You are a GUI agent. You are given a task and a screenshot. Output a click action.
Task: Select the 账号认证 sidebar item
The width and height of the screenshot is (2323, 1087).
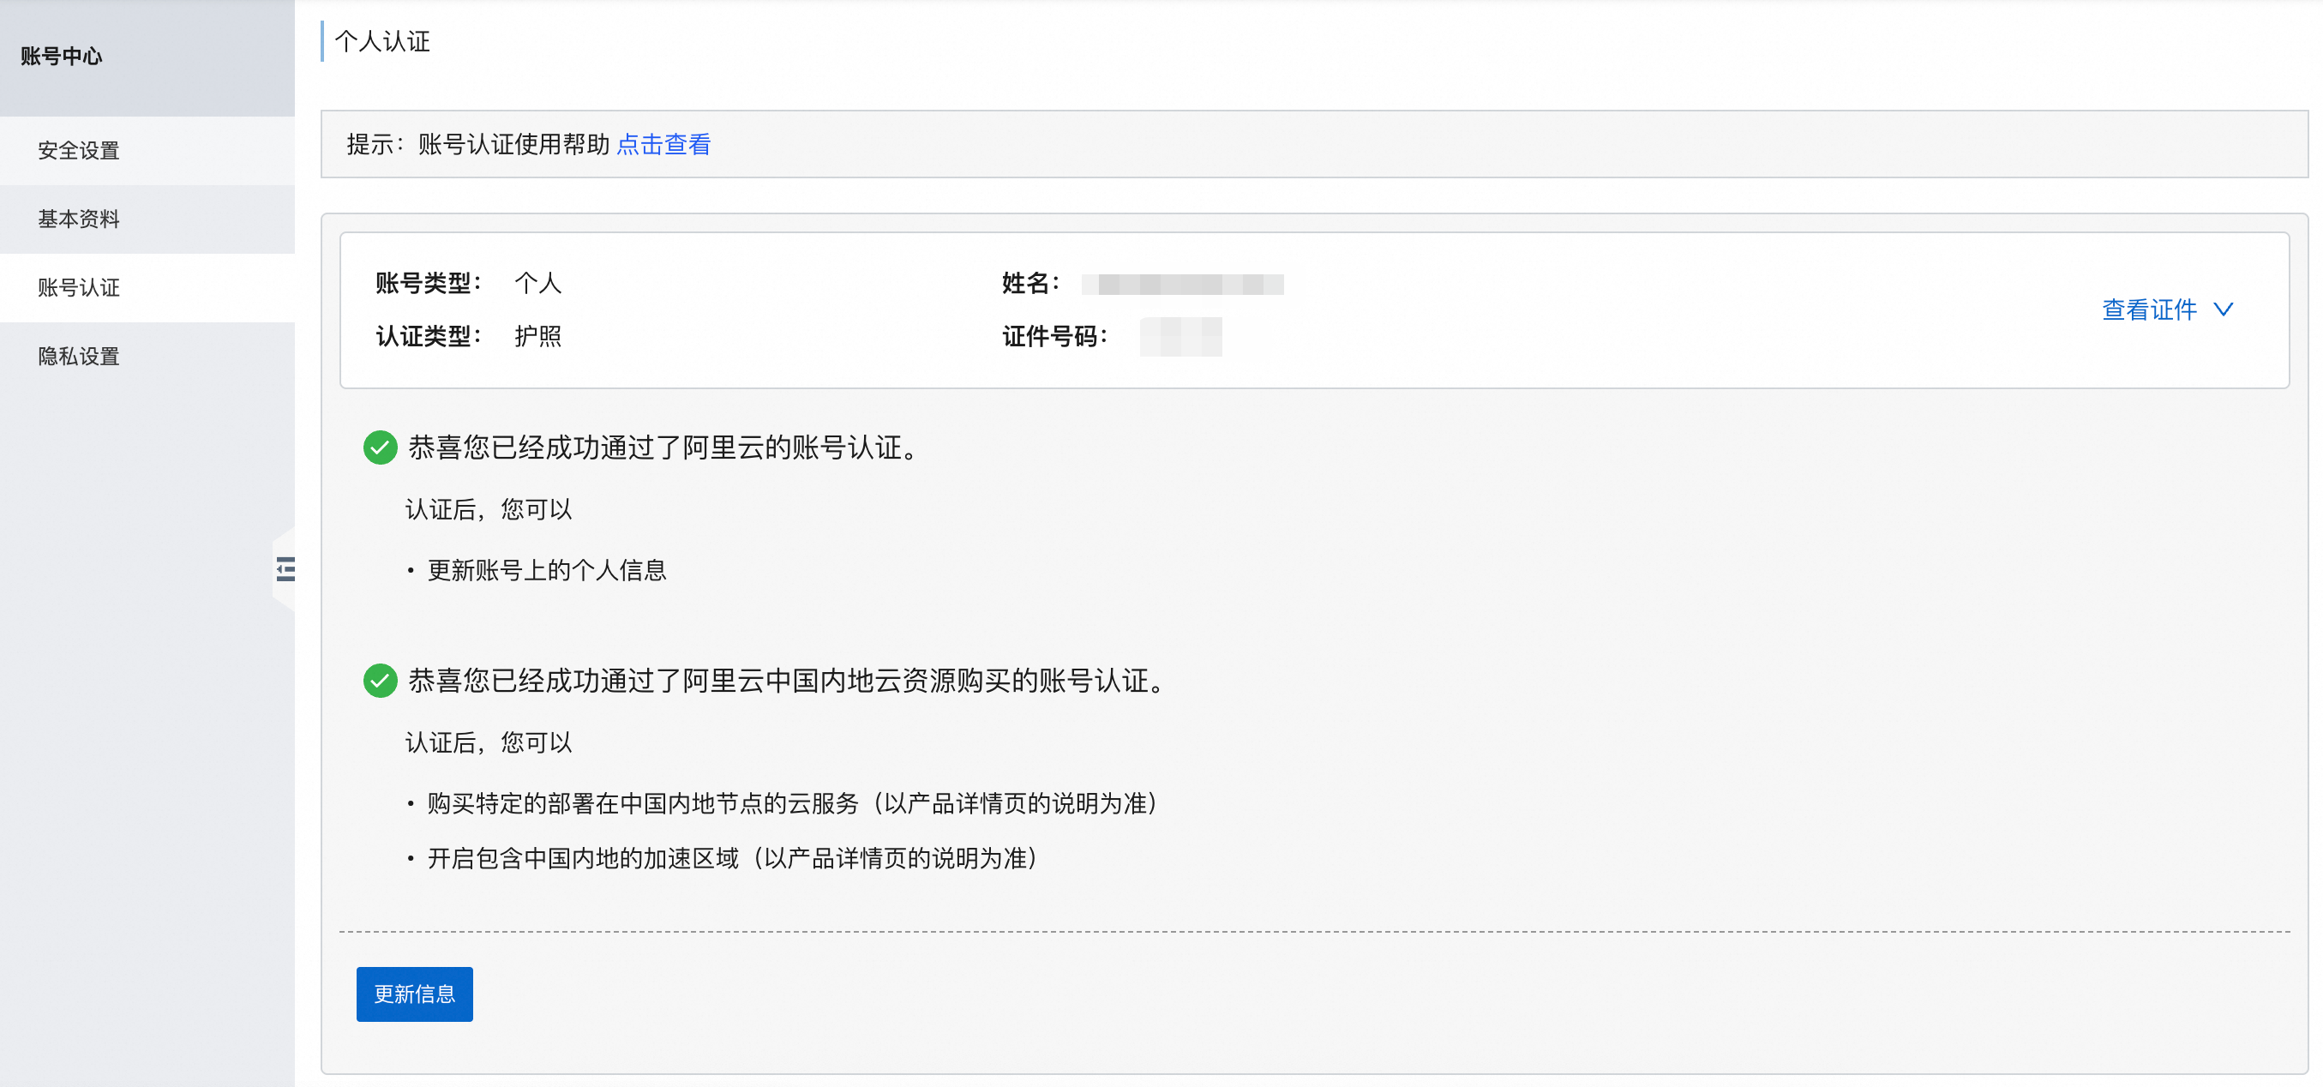pos(80,288)
